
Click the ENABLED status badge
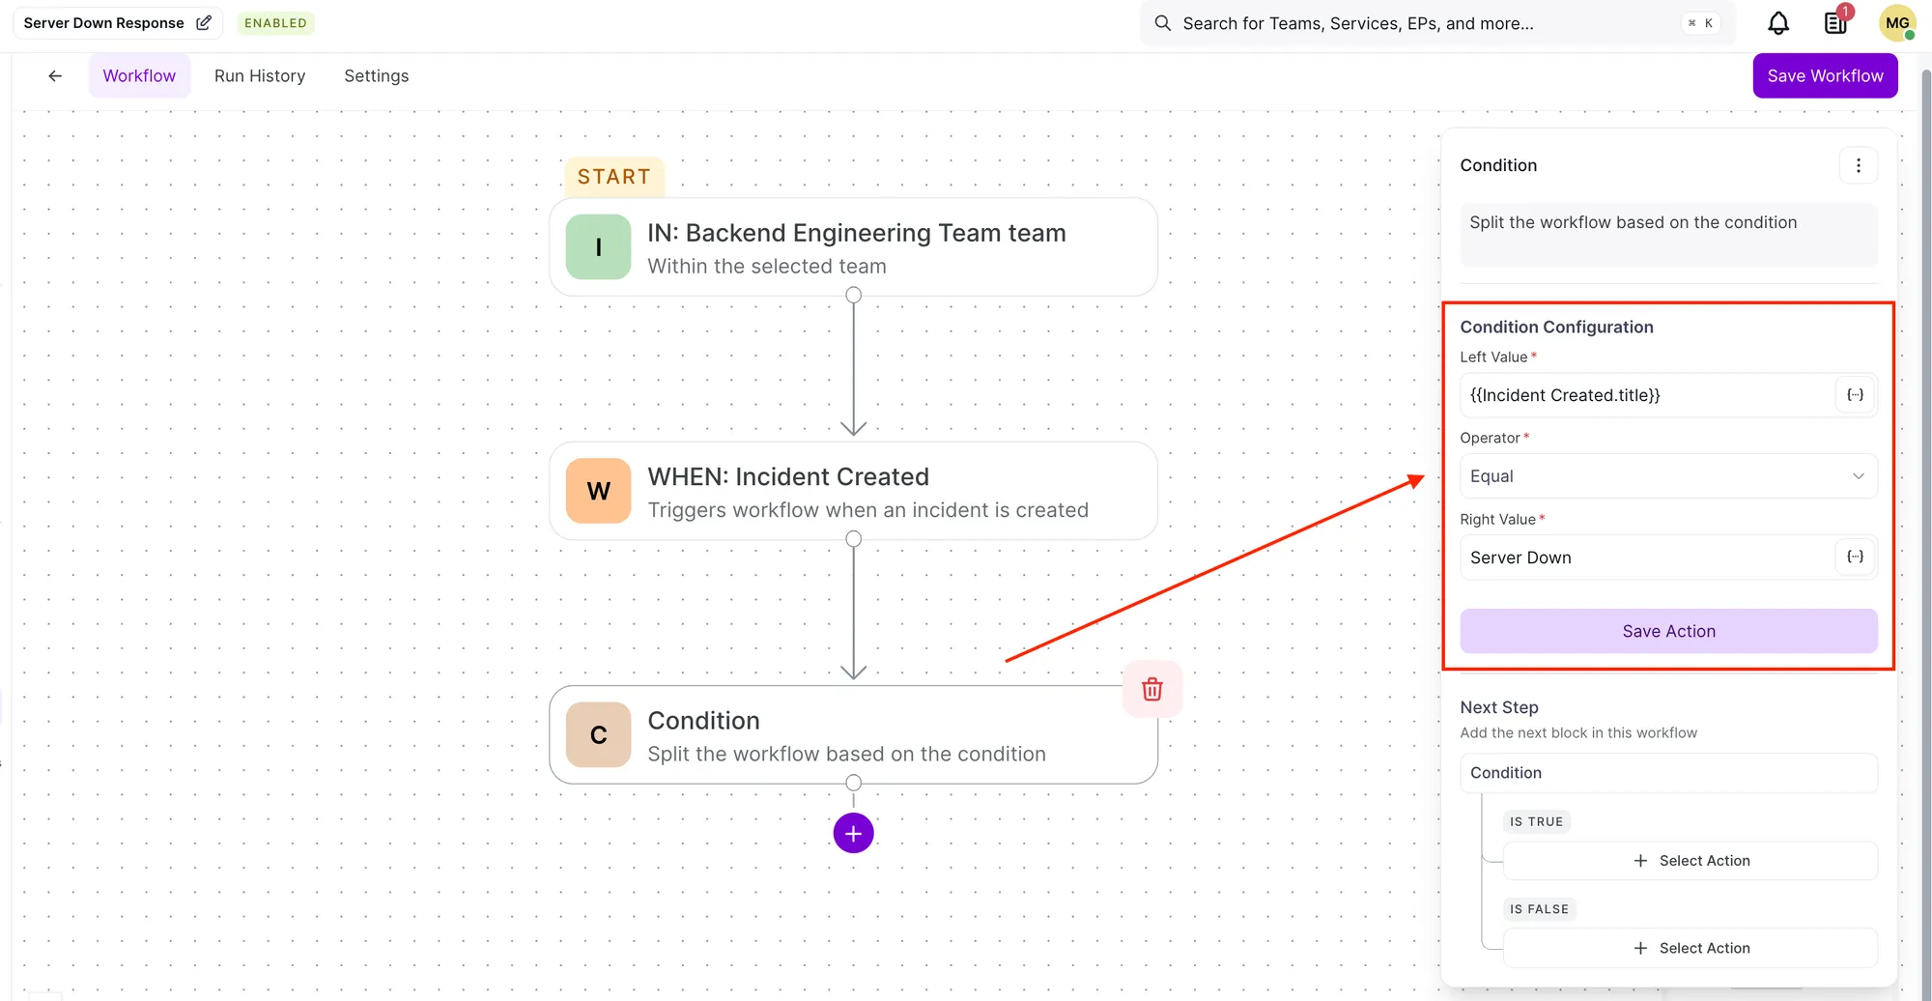(x=275, y=23)
